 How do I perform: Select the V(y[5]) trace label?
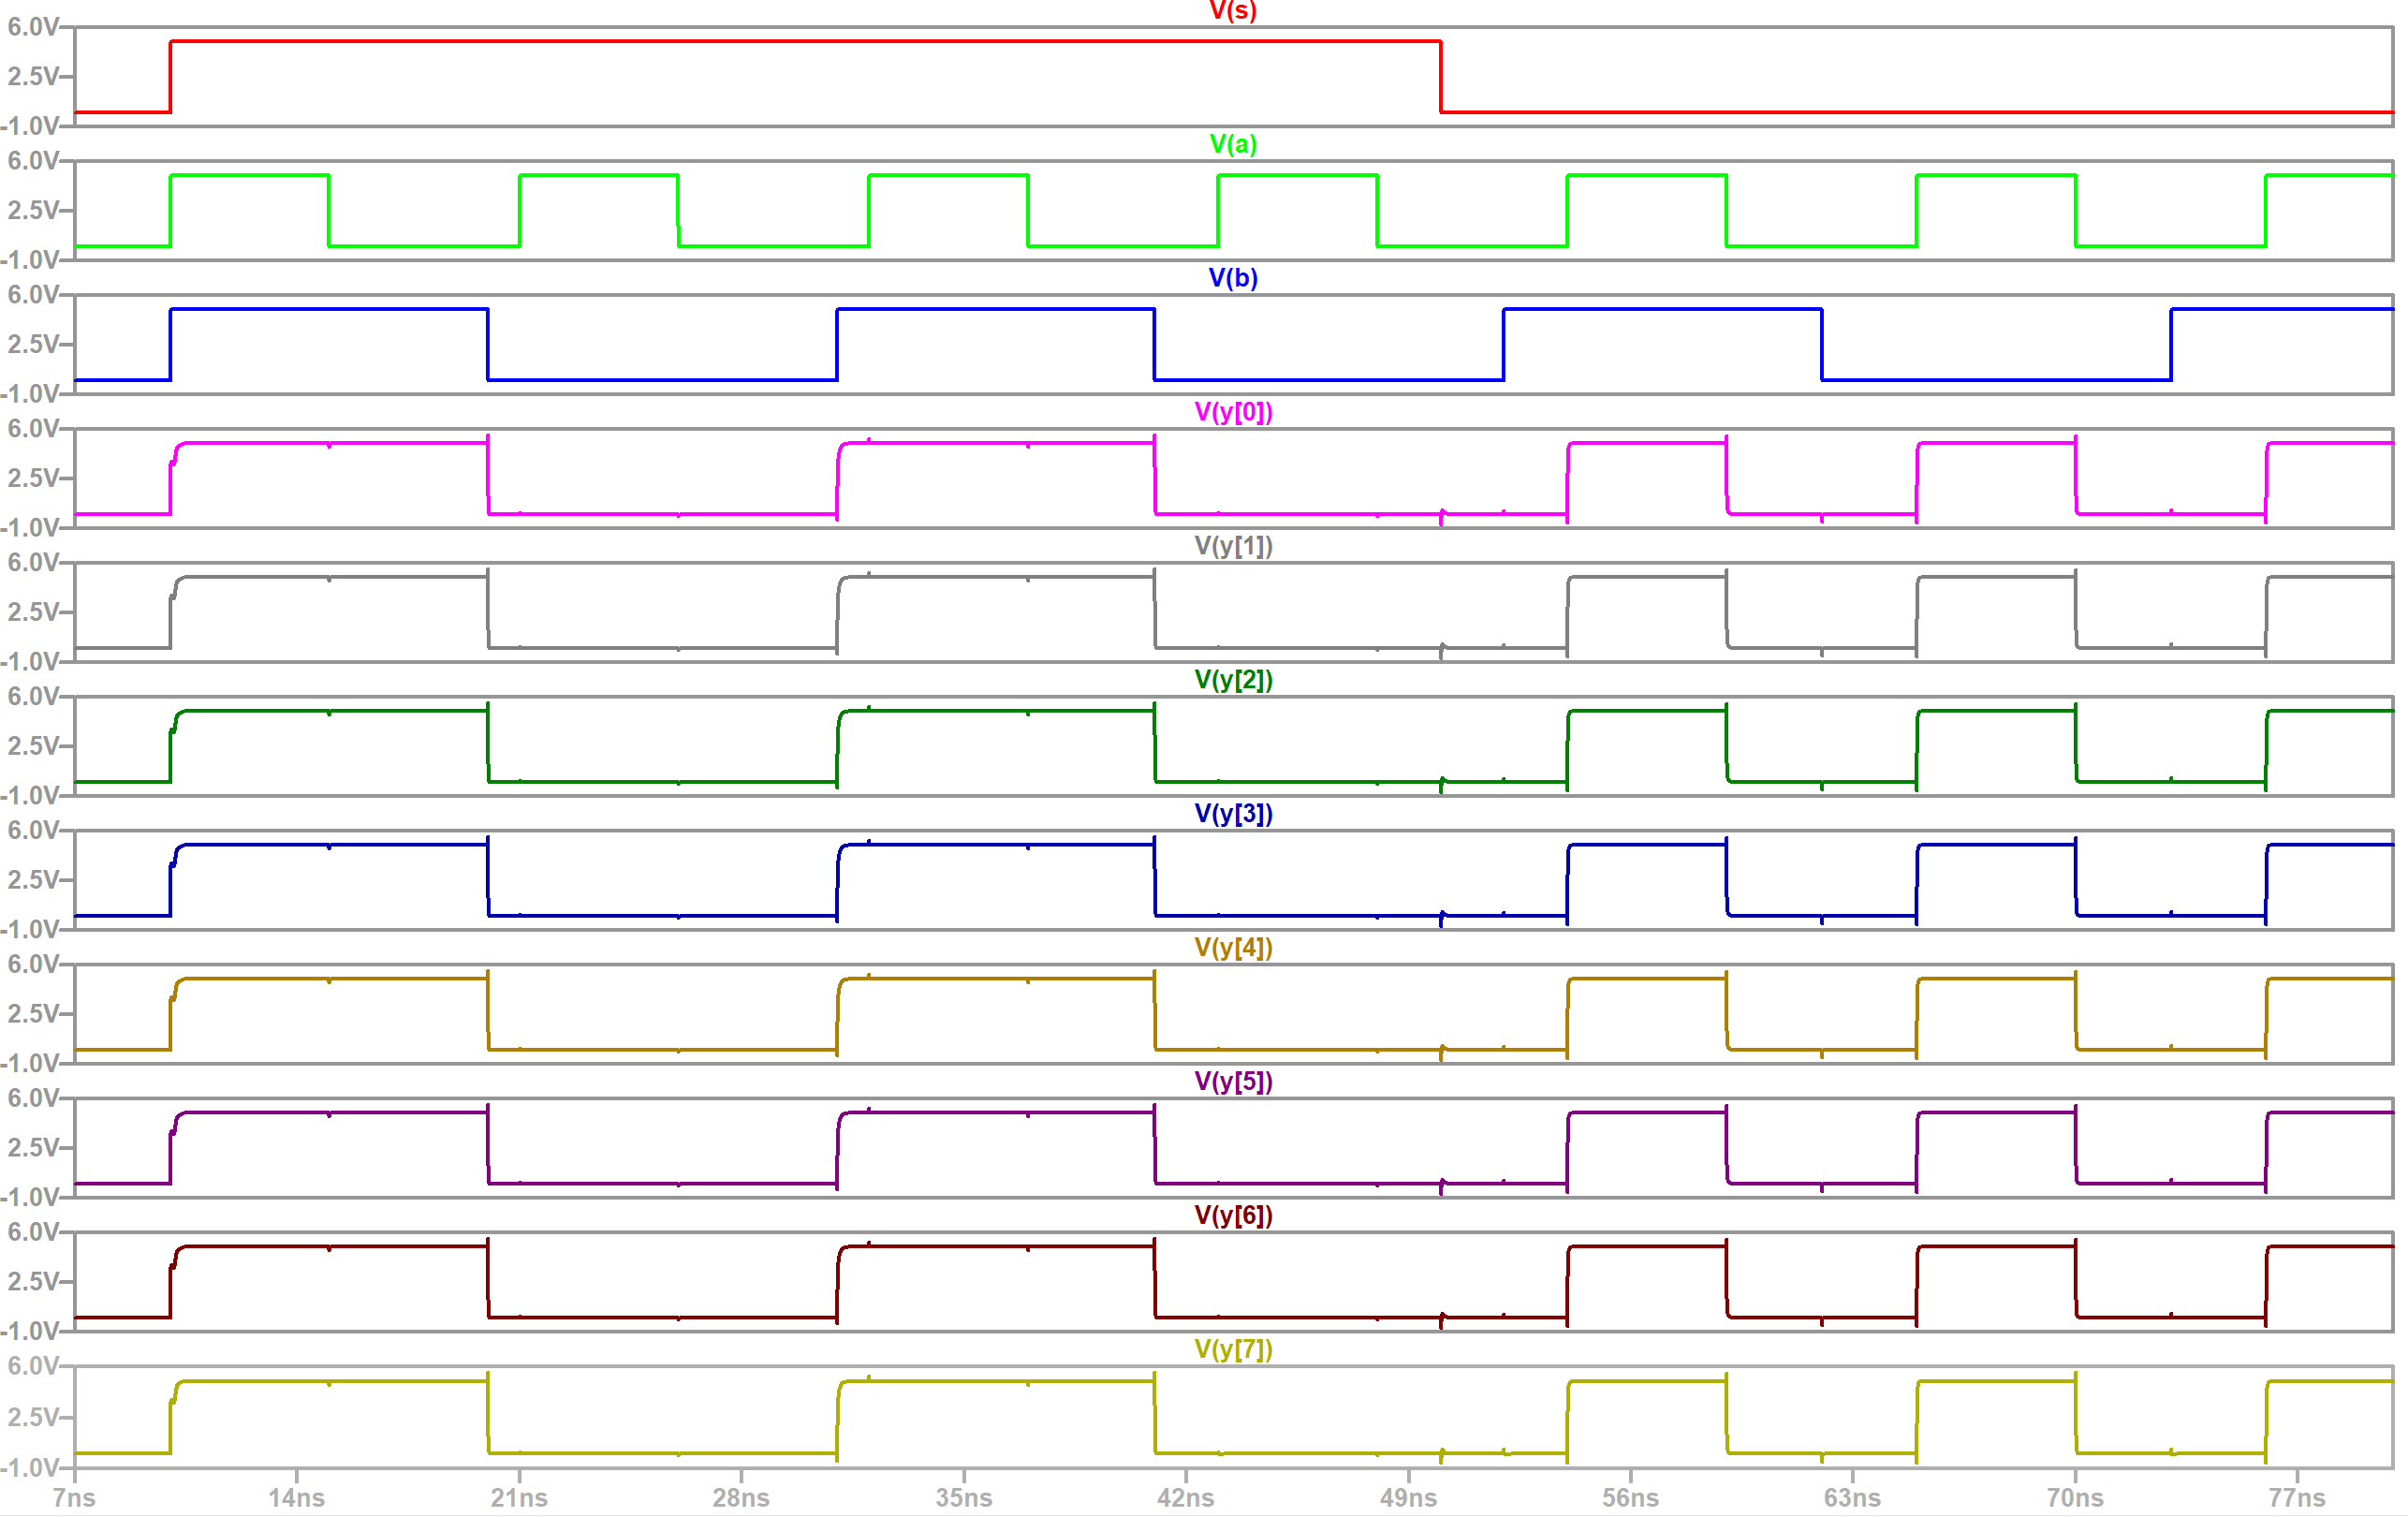pos(1232,1082)
